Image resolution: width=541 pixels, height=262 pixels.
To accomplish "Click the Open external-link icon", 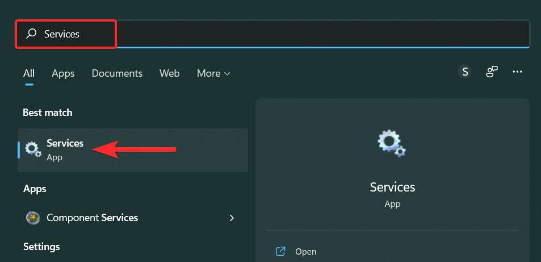I will pos(280,251).
